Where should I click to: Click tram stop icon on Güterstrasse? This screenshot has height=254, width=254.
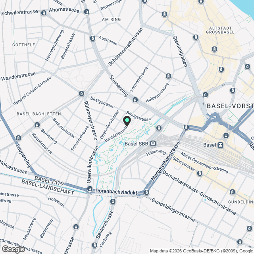(x=200, y=173)
